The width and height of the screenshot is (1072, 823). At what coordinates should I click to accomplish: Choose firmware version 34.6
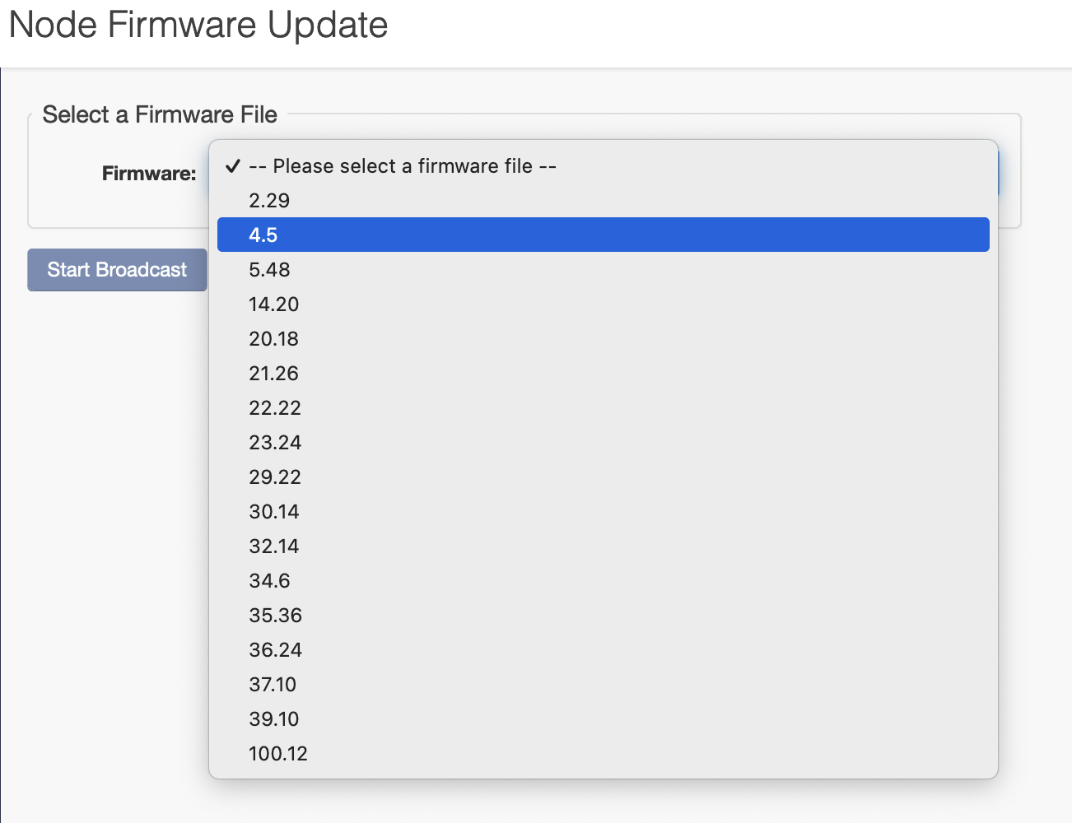tap(269, 581)
